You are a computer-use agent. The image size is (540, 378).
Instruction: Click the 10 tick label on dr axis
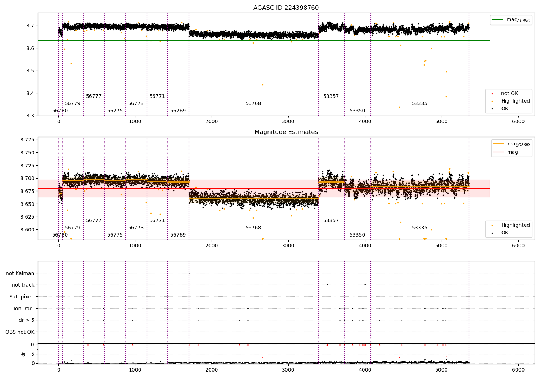tap(32, 345)
